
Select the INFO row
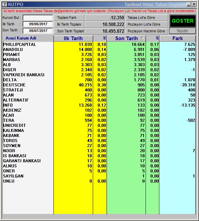point(99,105)
